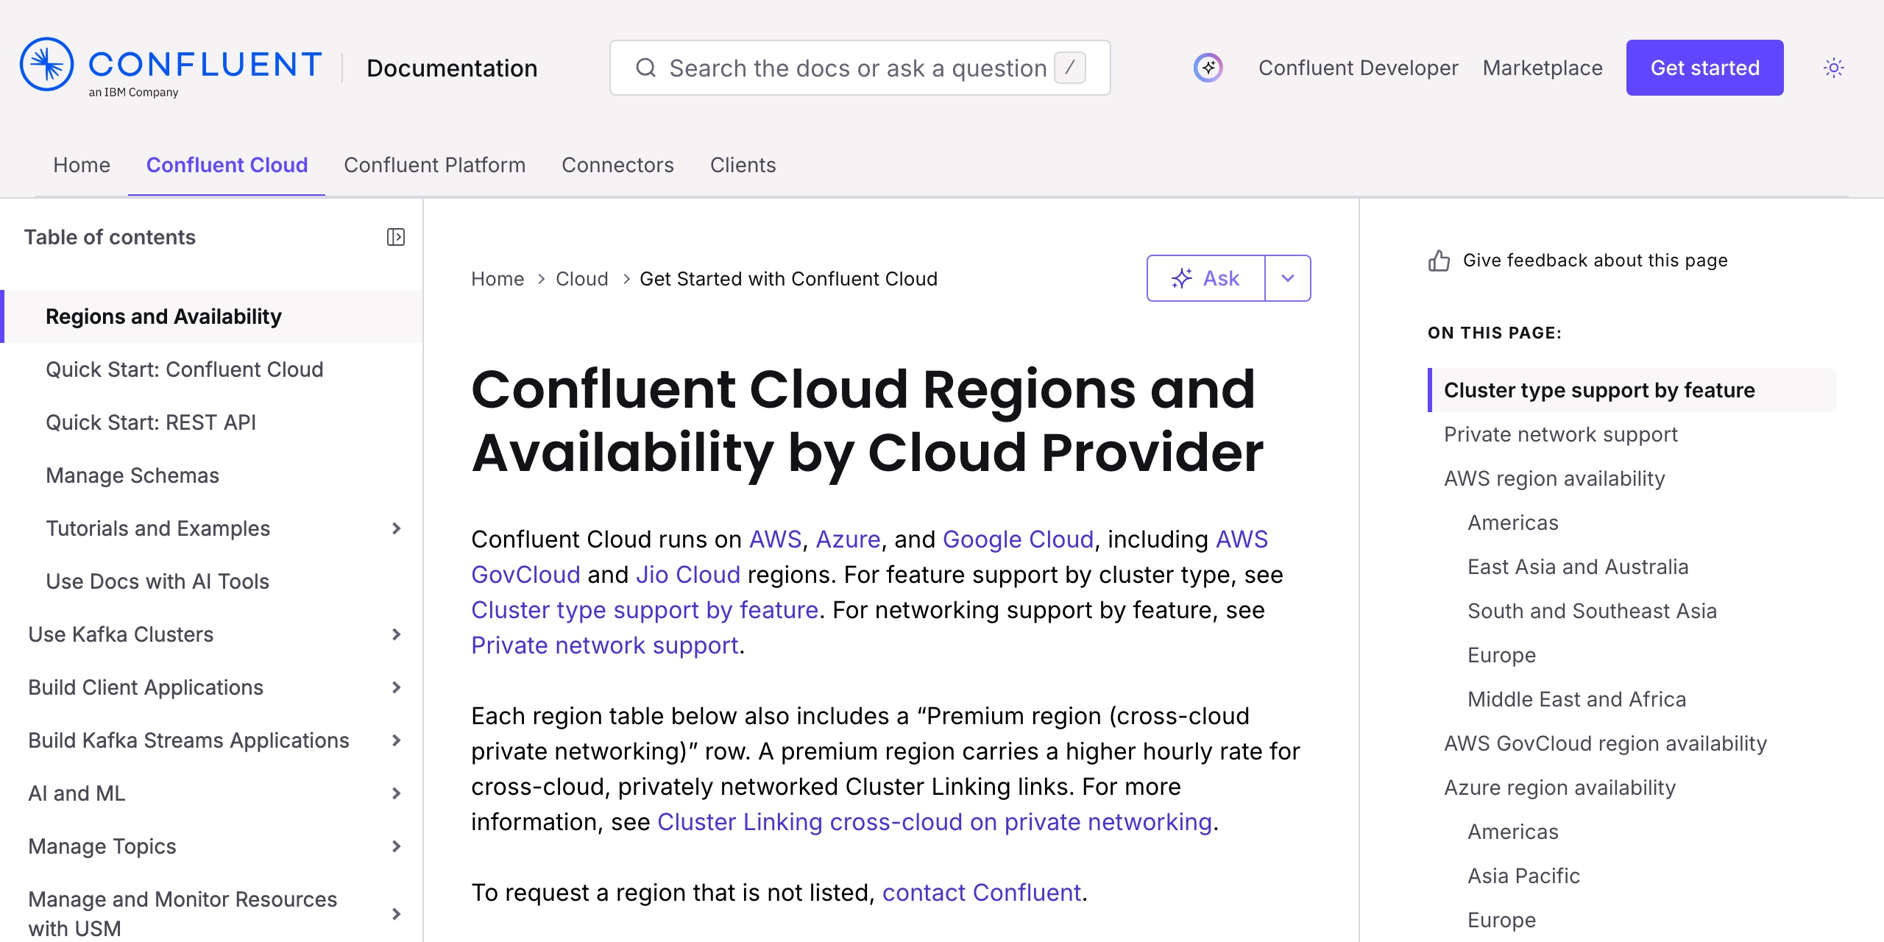Collapse the table of contents panel
1884x942 pixels.
pos(396,237)
